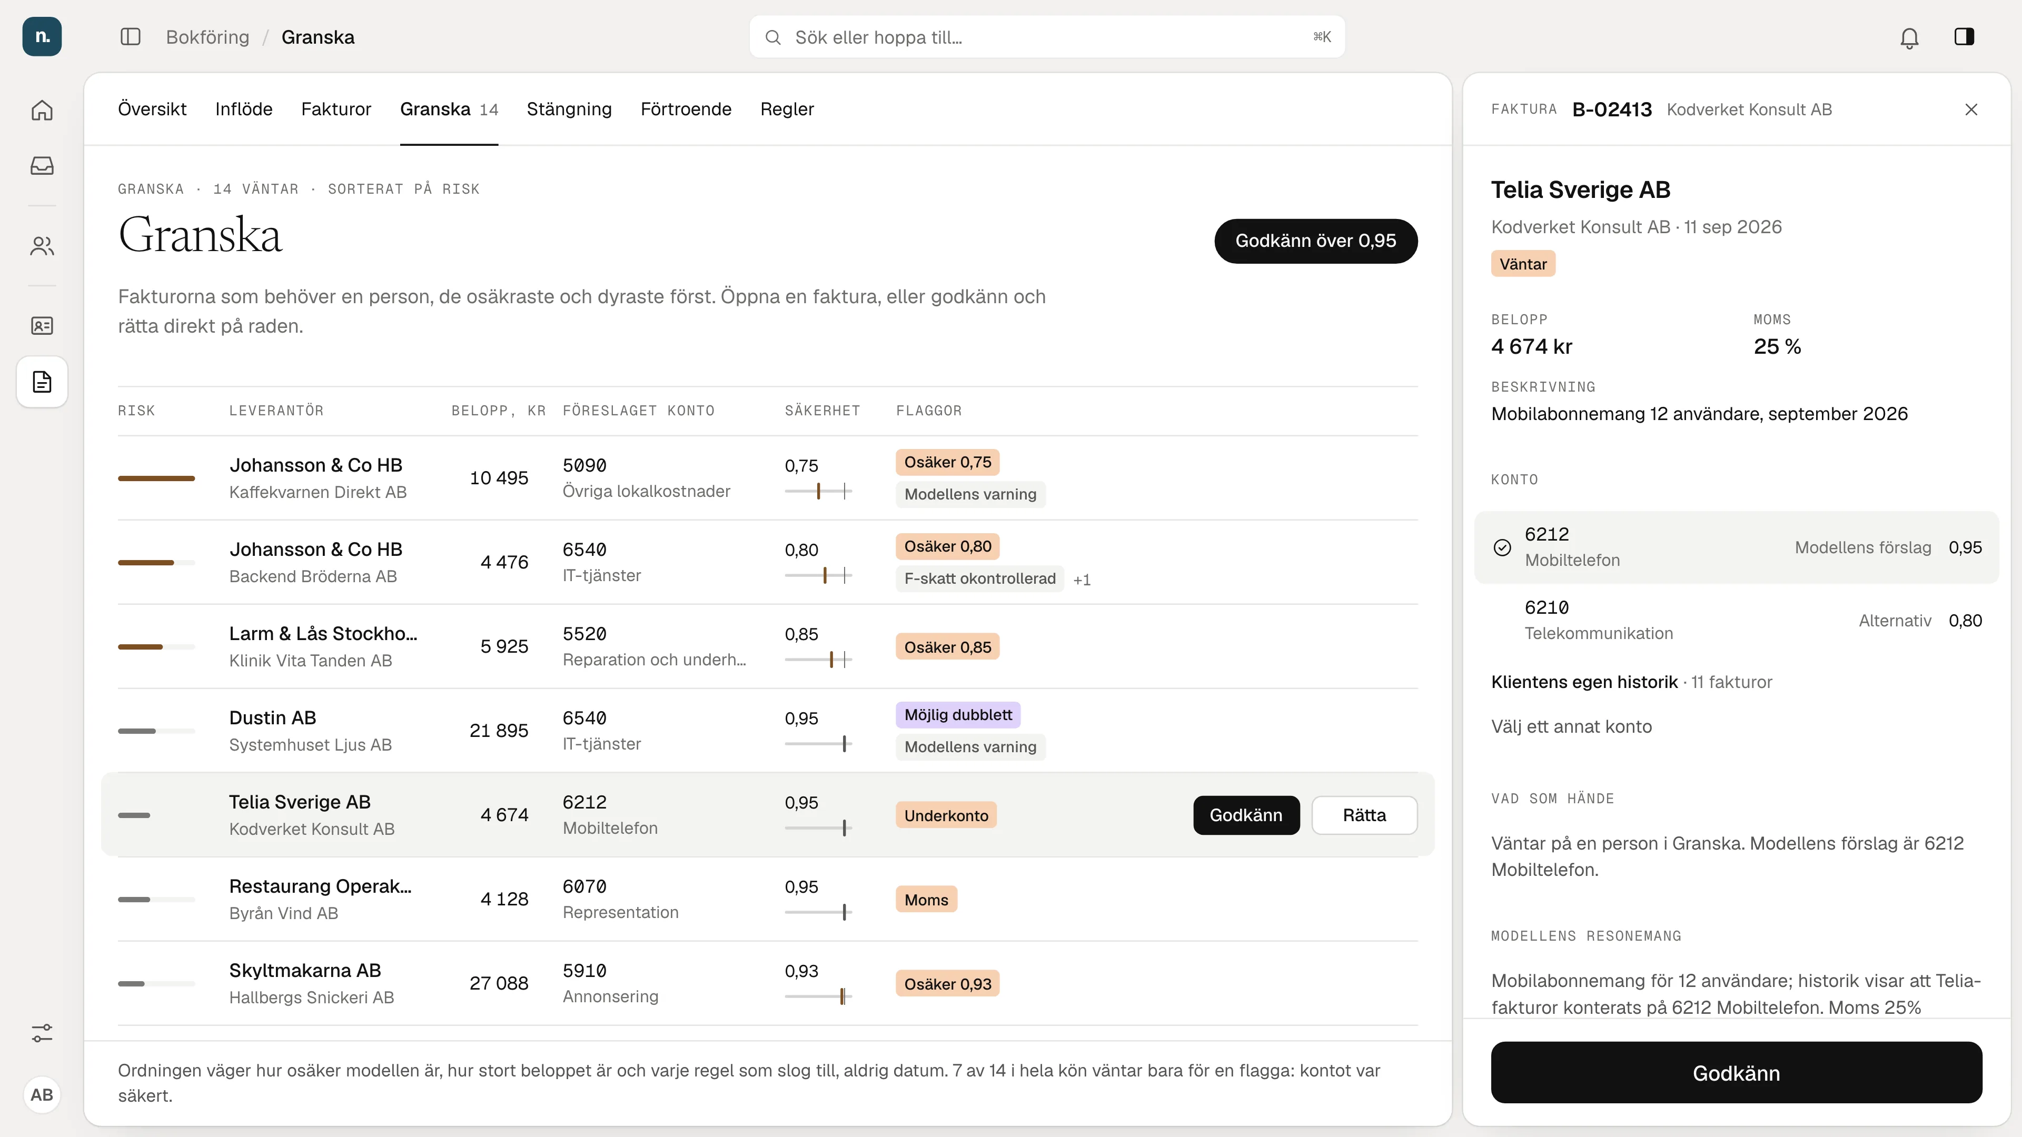This screenshot has height=1137, width=2022.
Task: Switch to the Stängning tab
Action: [x=569, y=109]
